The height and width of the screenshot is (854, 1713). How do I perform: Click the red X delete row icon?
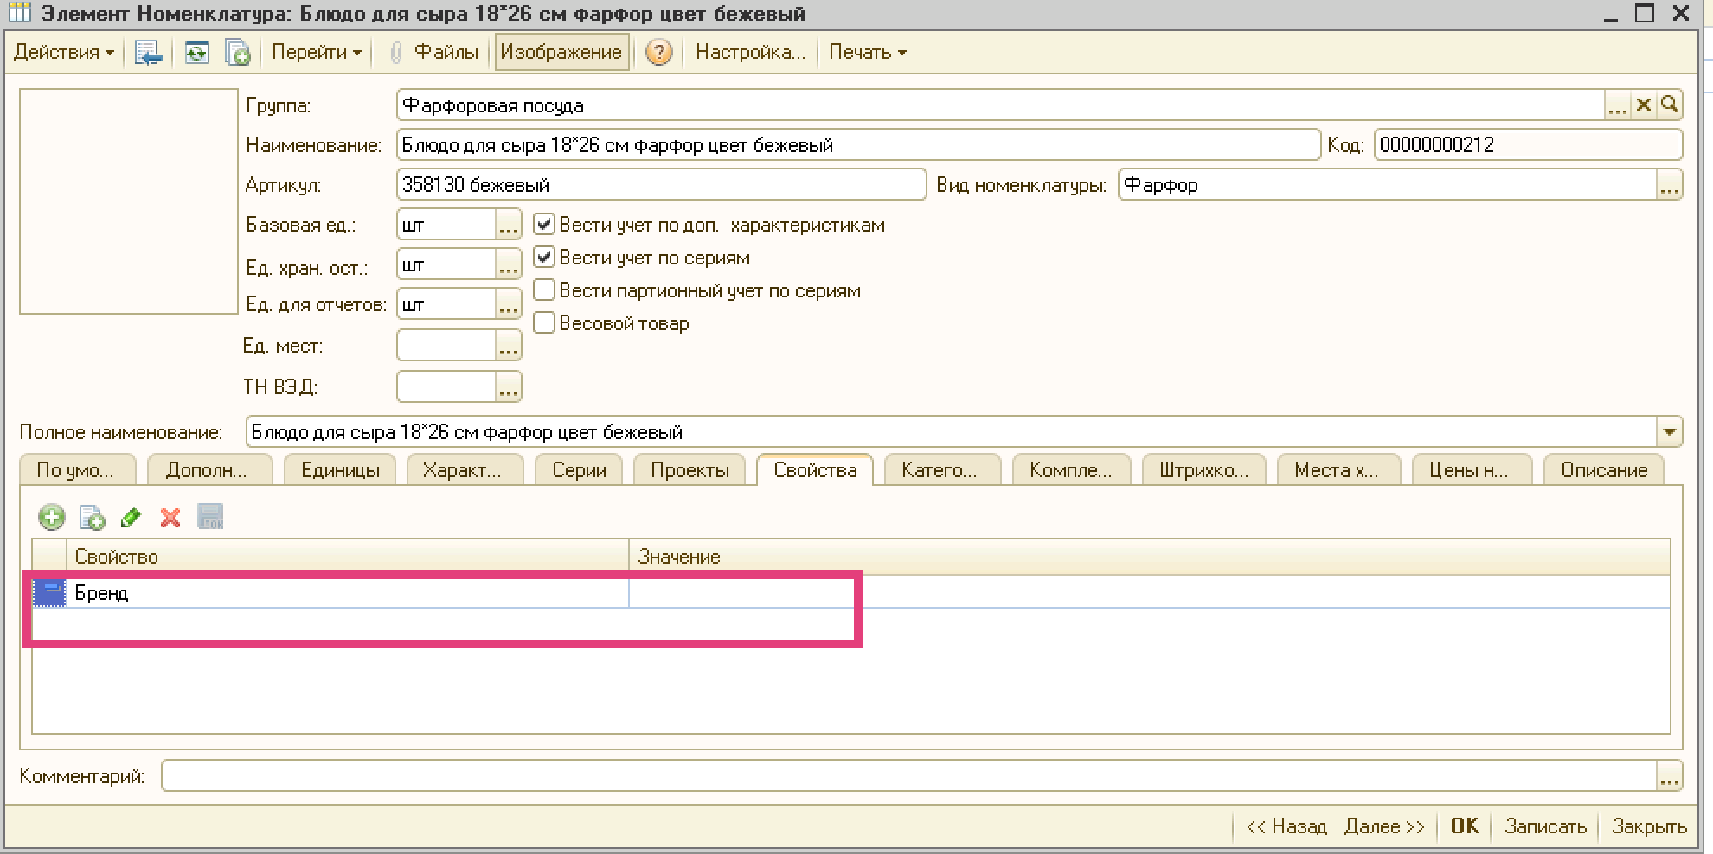pos(170,518)
